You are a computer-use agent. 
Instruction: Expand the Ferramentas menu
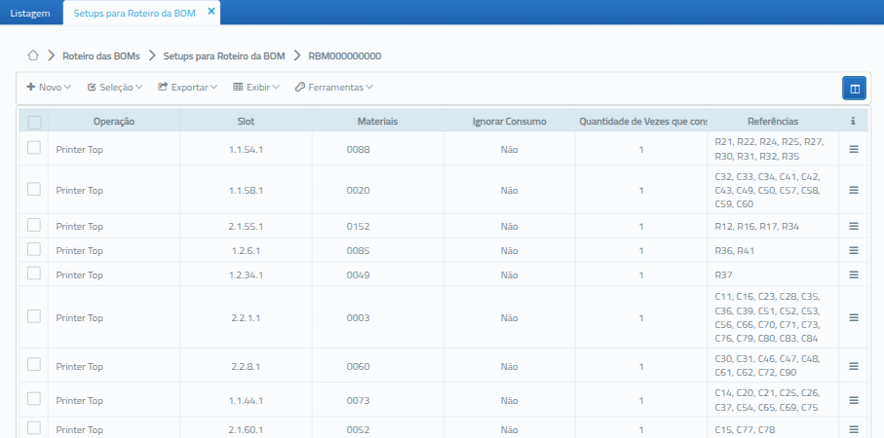click(x=333, y=88)
